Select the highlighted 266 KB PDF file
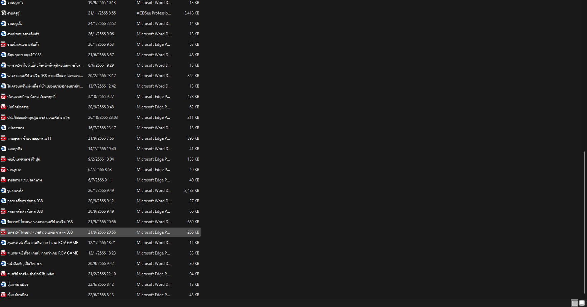This screenshot has height=307, width=587. click(100, 232)
